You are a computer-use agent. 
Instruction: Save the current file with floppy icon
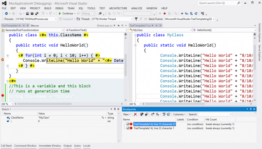click(32, 13)
